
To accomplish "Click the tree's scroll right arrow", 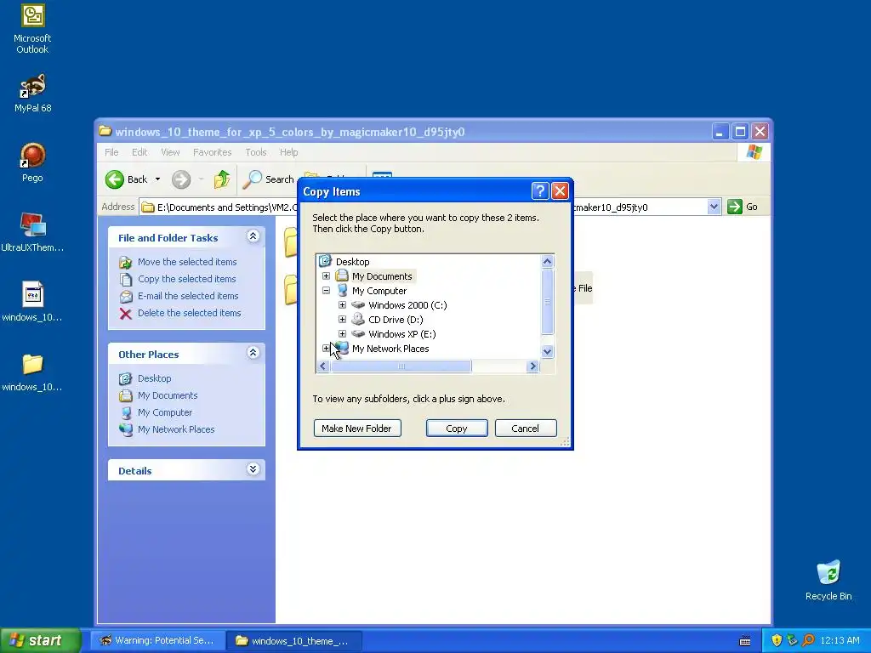I will click(533, 366).
